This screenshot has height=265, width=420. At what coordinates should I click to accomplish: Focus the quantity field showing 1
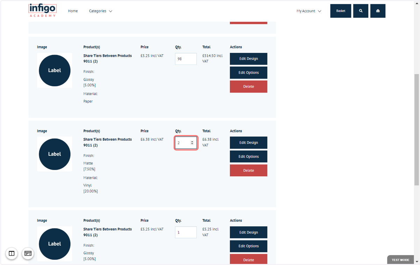(x=186, y=232)
